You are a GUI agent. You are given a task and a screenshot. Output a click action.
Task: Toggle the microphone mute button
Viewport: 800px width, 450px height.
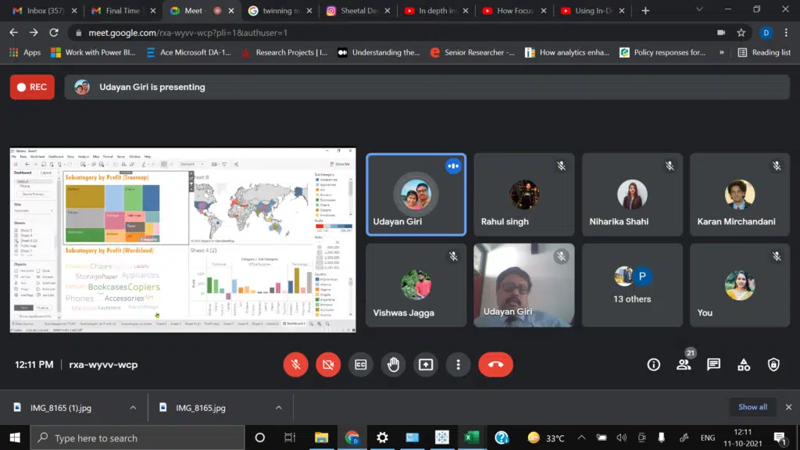tap(295, 364)
